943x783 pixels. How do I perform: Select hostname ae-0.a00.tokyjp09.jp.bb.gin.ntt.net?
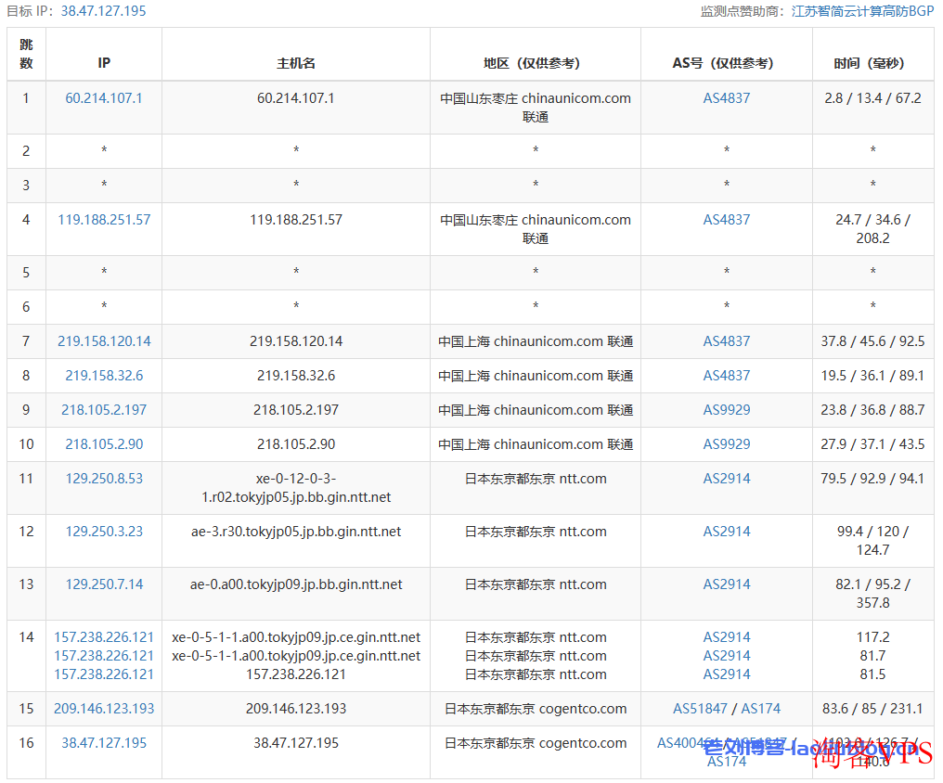coord(296,584)
